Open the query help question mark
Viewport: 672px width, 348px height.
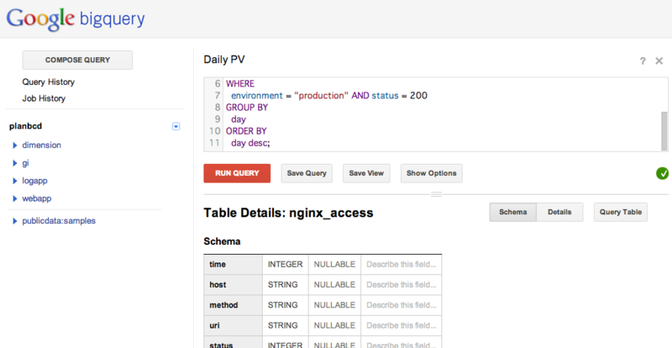tap(643, 61)
